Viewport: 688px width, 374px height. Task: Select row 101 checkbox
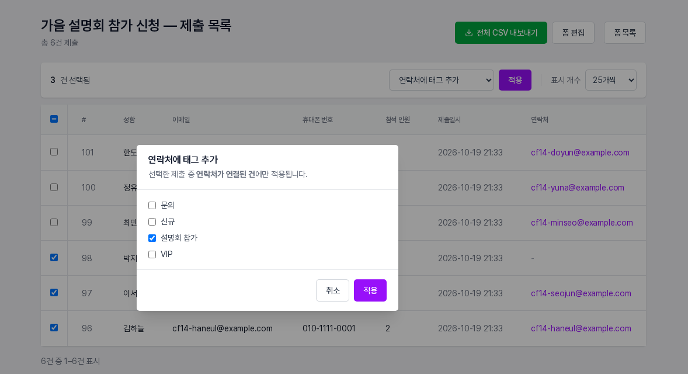pyautogui.click(x=54, y=152)
